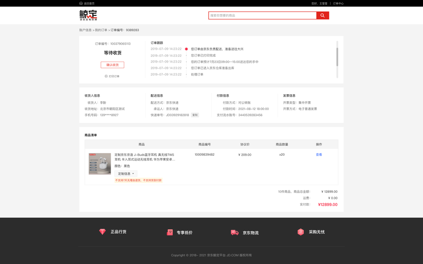Viewport: 423px width, 264px height.
Task: Click the 商品数量 column header
Action: (282, 144)
